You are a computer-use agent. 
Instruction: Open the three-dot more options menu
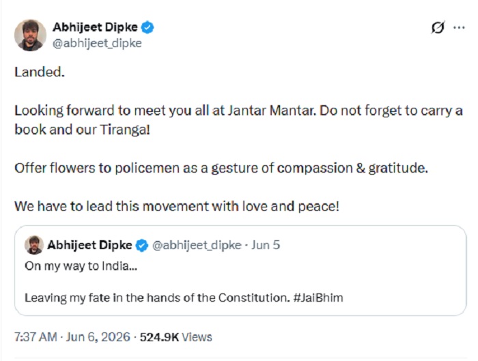tap(459, 28)
